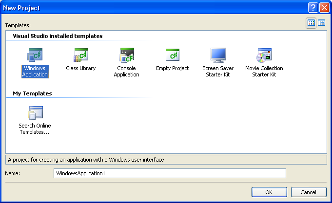Click the "Console Application" label text
This screenshot has height=203, width=332.
(127, 72)
